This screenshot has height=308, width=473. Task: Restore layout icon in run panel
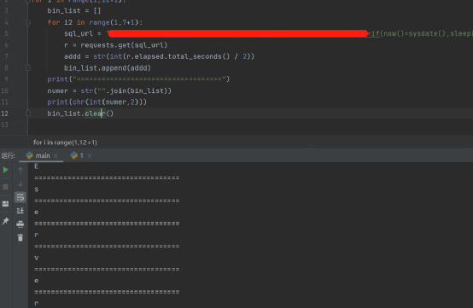[x=5, y=204]
